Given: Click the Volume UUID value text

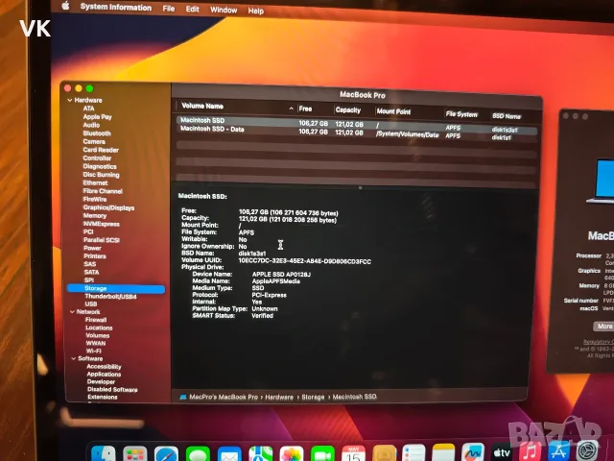Looking at the screenshot, I should [305, 261].
